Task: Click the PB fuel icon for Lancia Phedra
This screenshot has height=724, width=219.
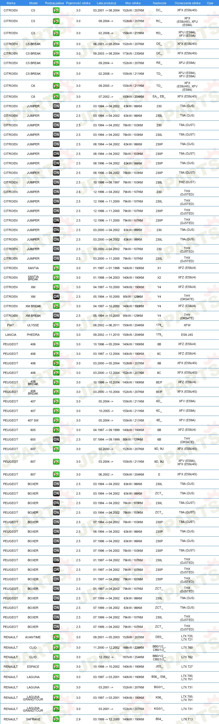Action: pos(56,335)
